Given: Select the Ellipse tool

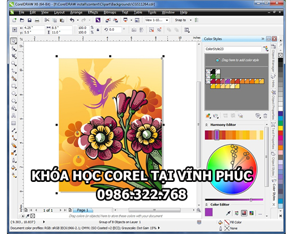Looking at the screenshot, I should [x=14, y=93].
